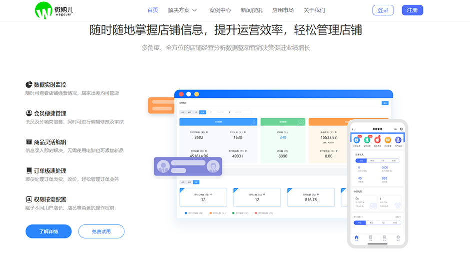Click the 注册 button

(x=412, y=10)
